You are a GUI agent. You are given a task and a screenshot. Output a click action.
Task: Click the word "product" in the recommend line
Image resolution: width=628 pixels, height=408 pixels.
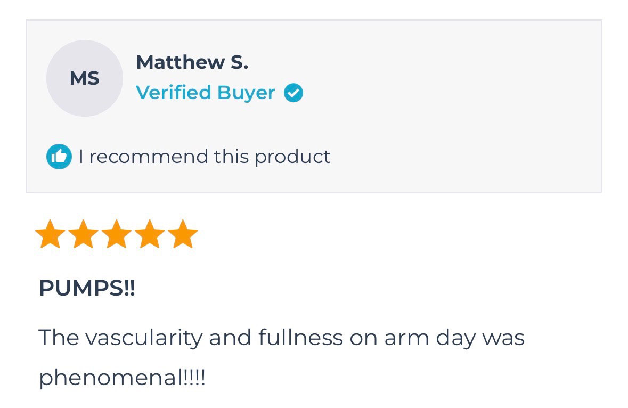tap(292, 157)
